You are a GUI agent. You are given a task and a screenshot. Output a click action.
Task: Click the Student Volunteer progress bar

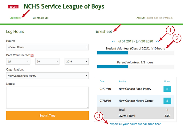(x=135, y=53)
